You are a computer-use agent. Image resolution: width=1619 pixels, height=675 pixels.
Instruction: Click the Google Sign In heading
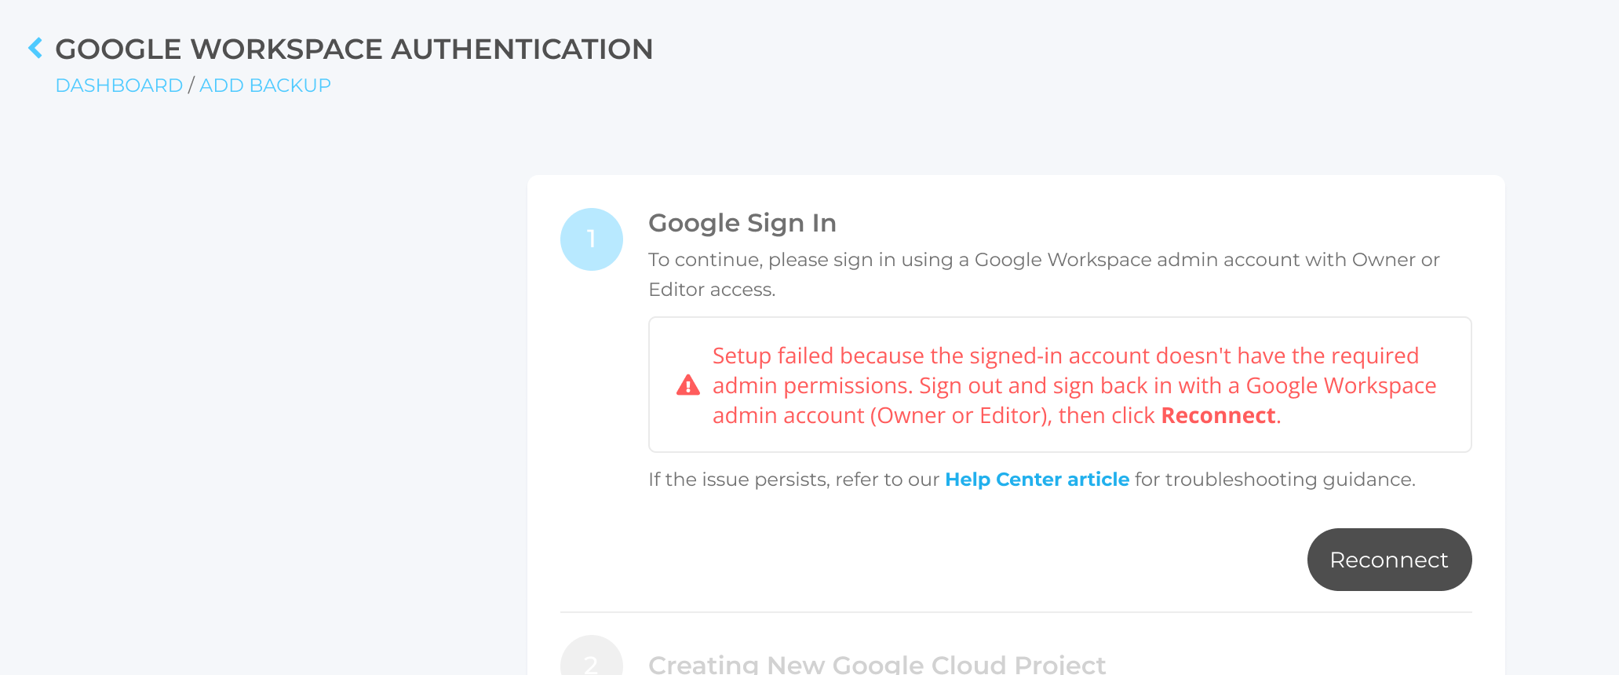point(742,223)
